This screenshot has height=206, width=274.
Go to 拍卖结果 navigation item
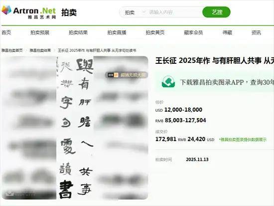point(78,32)
